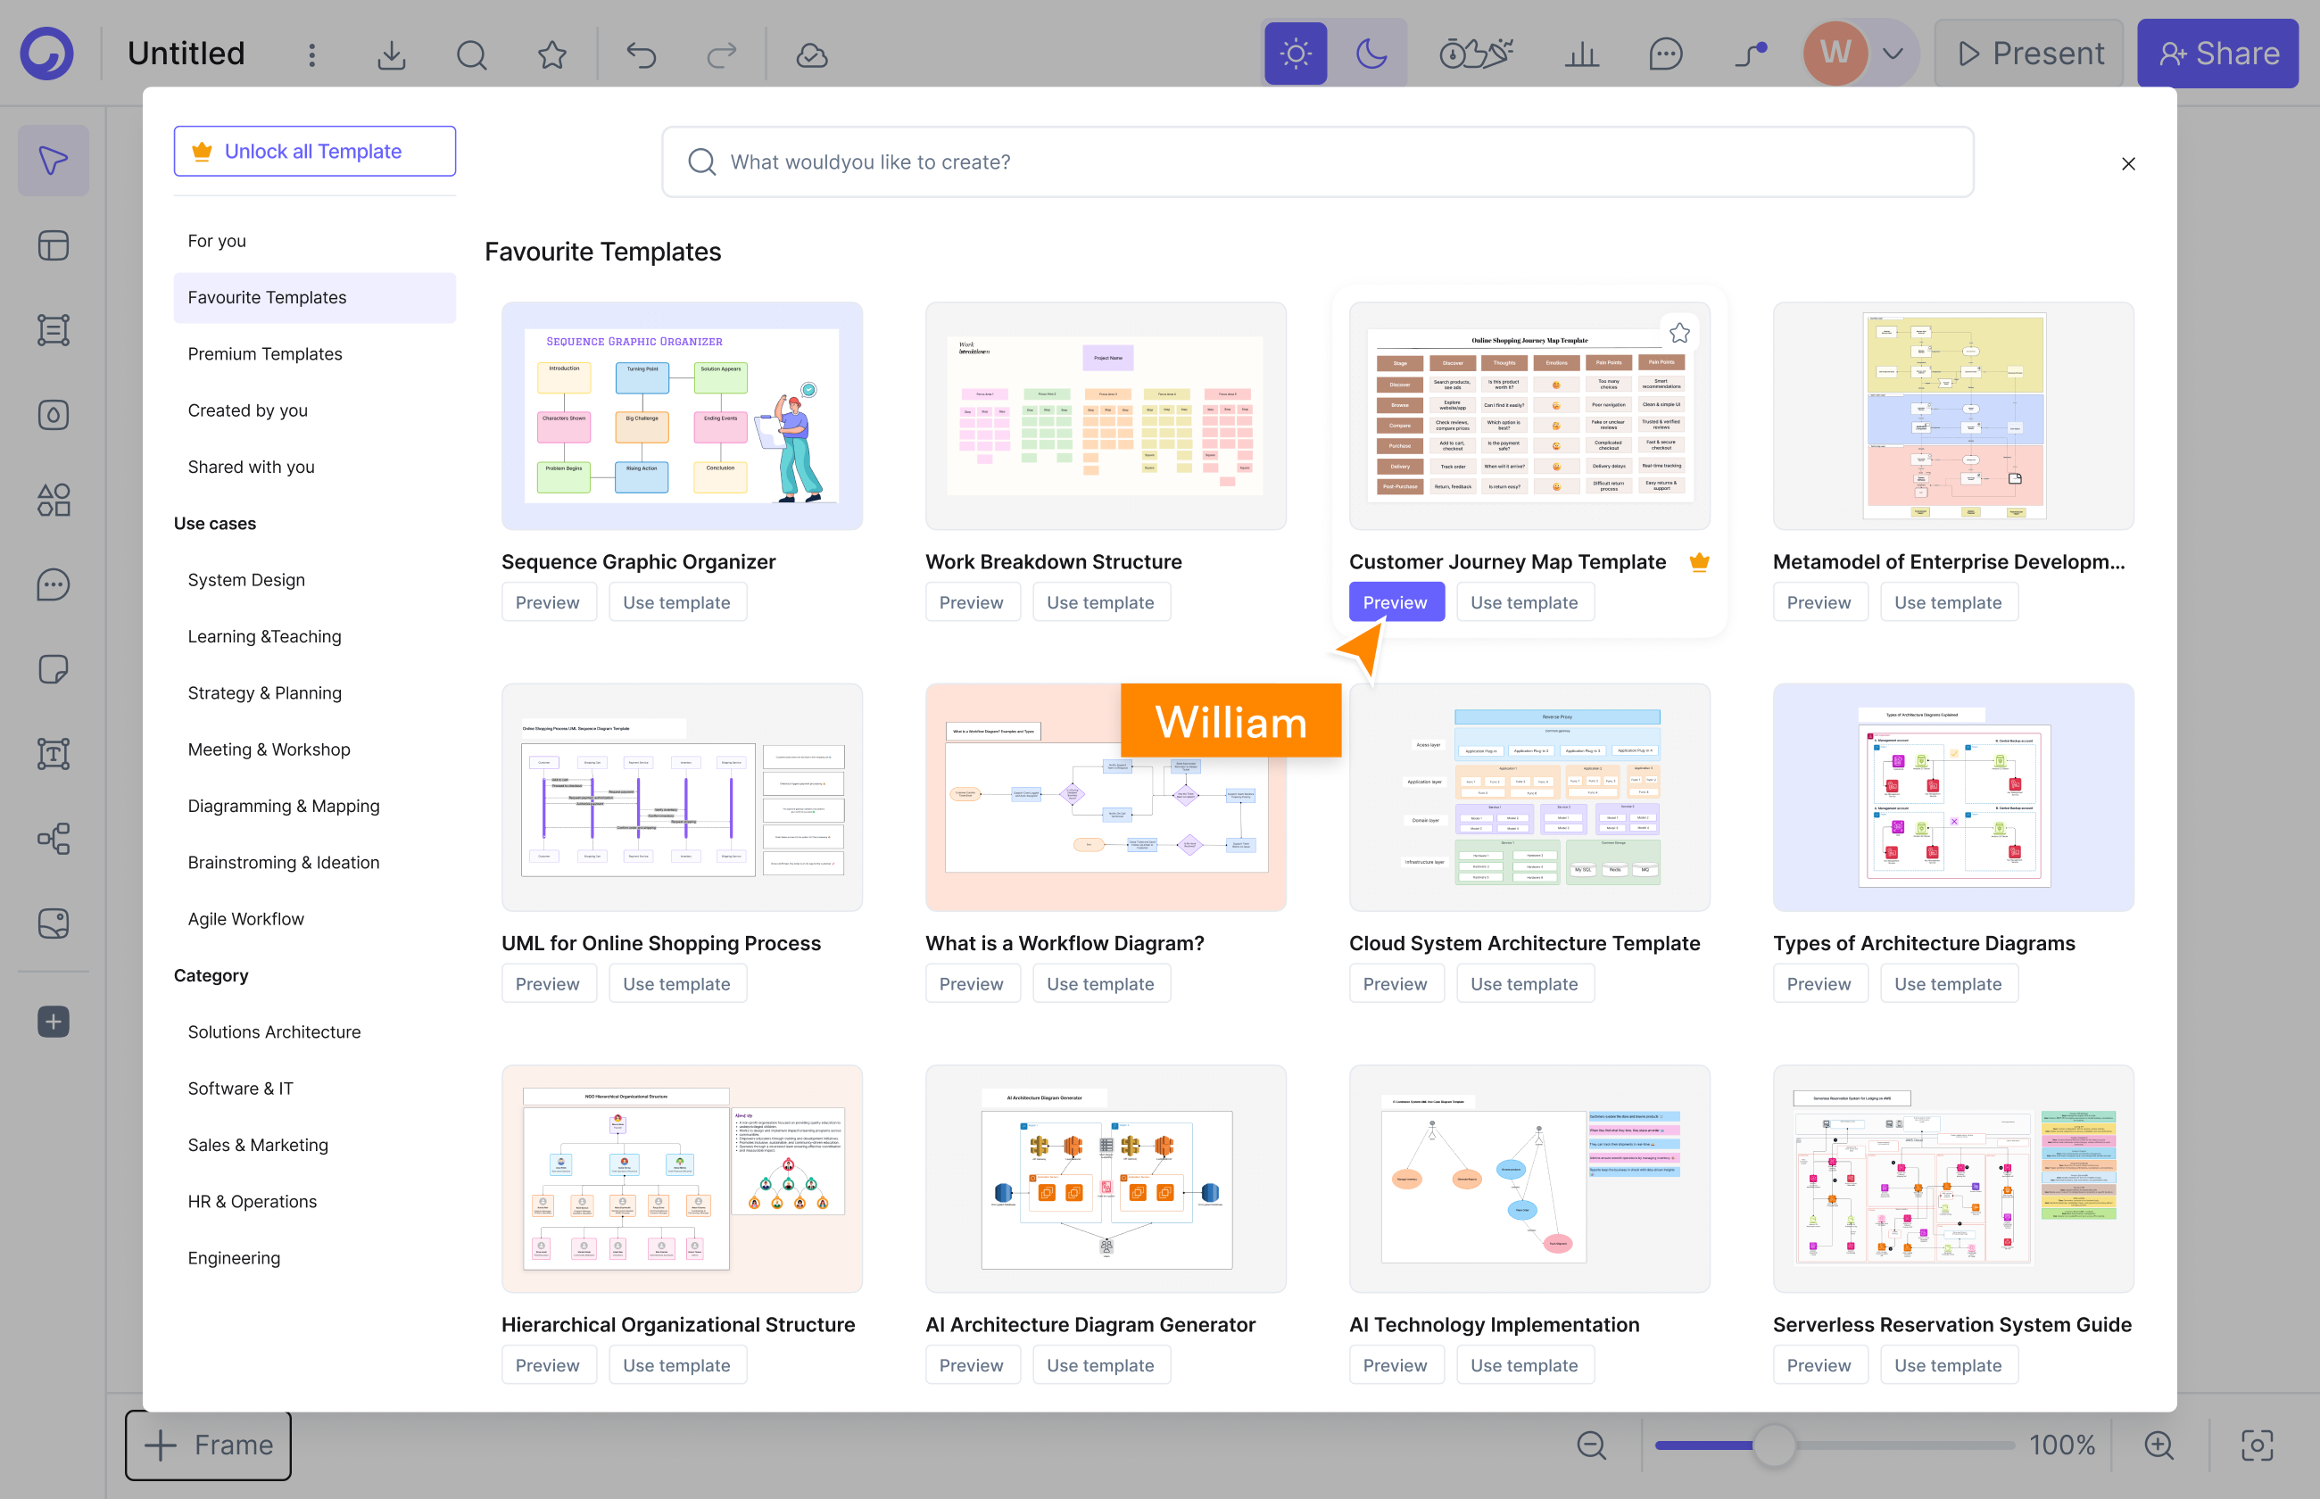Image resolution: width=2320 pixels, height=1499 pixels.
Task: Click the redo arrow
Action: tap(721, 54)
